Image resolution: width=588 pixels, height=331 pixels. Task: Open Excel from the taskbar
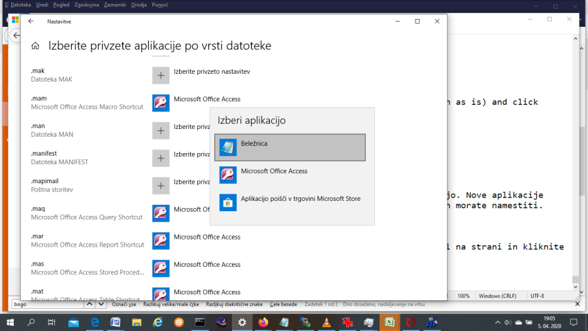390,322
